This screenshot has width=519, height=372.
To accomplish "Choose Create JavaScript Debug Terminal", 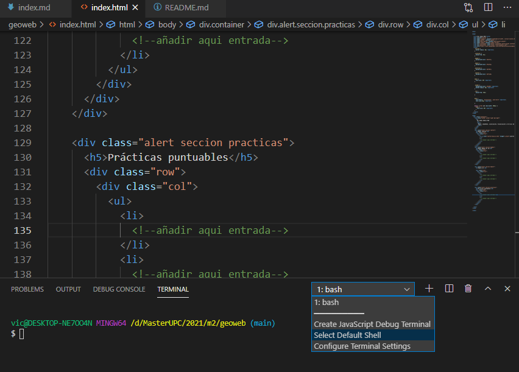I will (x=373, y=325).
